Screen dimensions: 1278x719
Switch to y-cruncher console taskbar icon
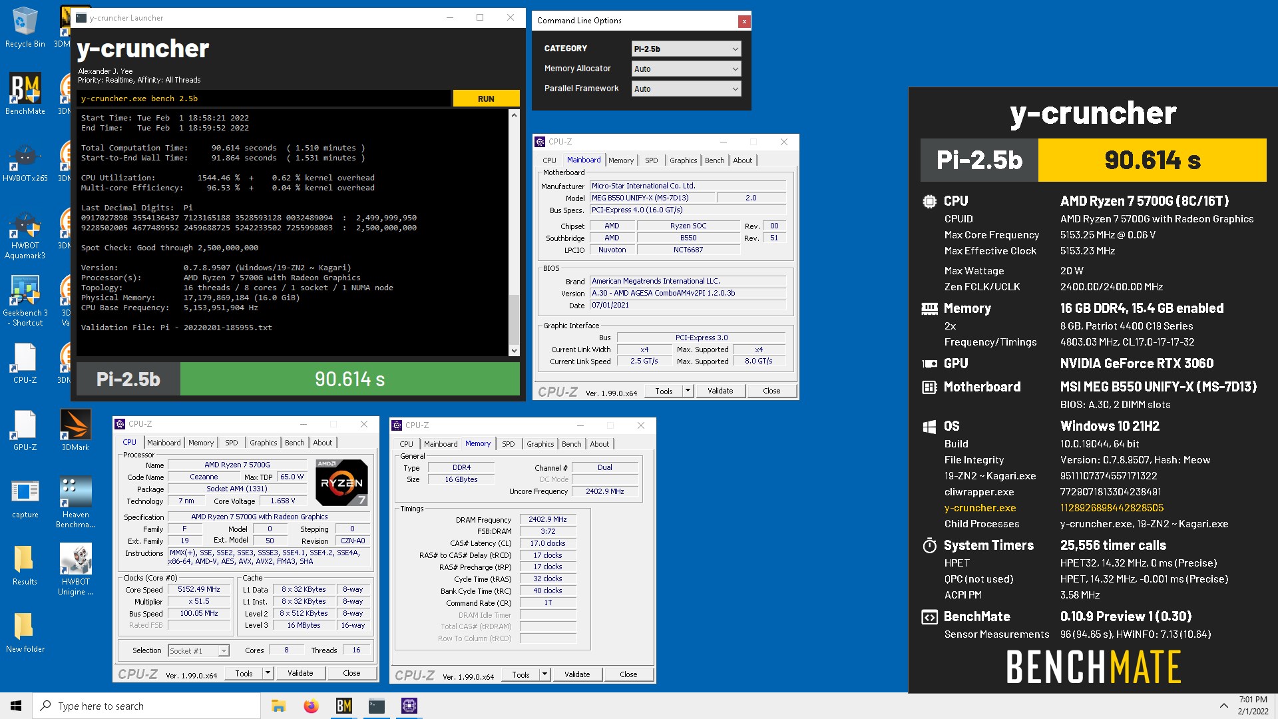[376, 706]
